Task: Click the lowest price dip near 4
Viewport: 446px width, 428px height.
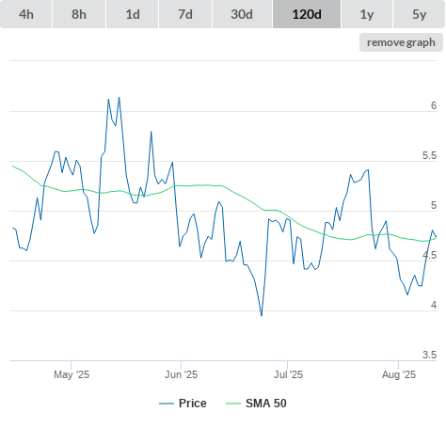Action: click(x=262, y=315)
